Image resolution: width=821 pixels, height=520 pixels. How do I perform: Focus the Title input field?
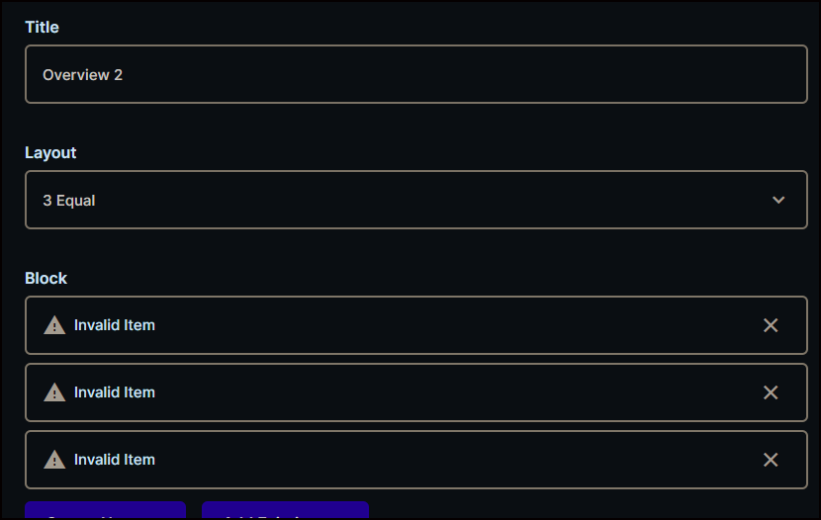[x=416, y=74]
